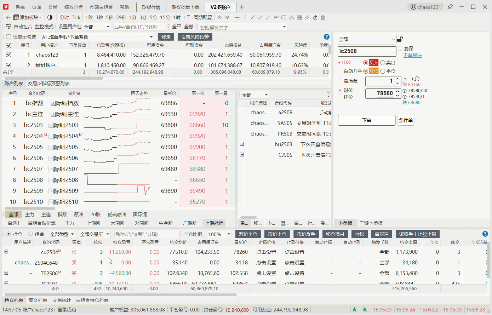Image resolution: width=492 pixels, height=315 pixels.
Task: Open the 绩效分析 menu
Action: tap(74, 7)
